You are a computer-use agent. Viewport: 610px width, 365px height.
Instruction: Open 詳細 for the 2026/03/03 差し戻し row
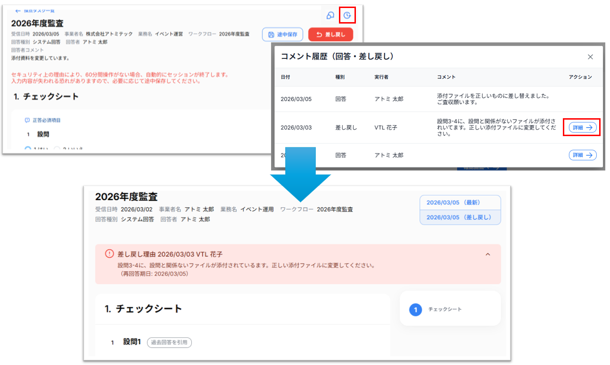pyautogui.click(x=582, y=127)
